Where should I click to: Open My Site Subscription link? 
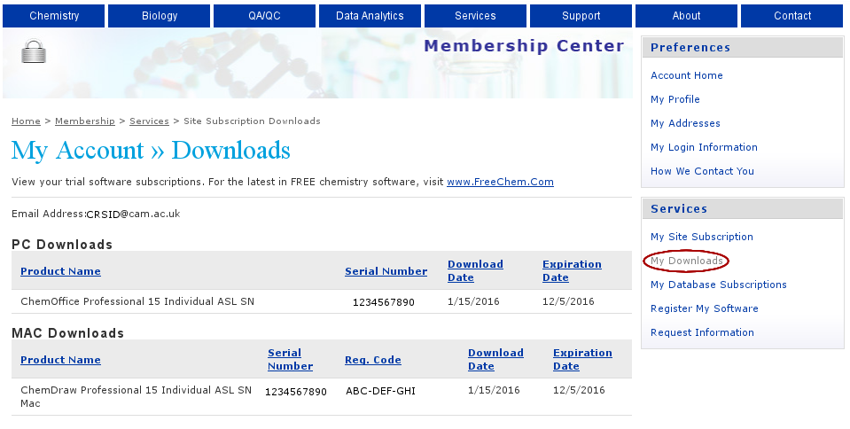(x=701, y=237)
